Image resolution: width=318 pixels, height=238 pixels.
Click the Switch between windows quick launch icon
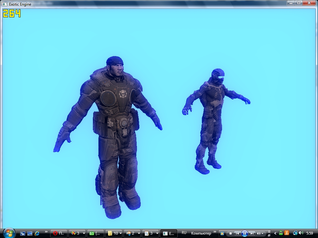click(22, 233)
